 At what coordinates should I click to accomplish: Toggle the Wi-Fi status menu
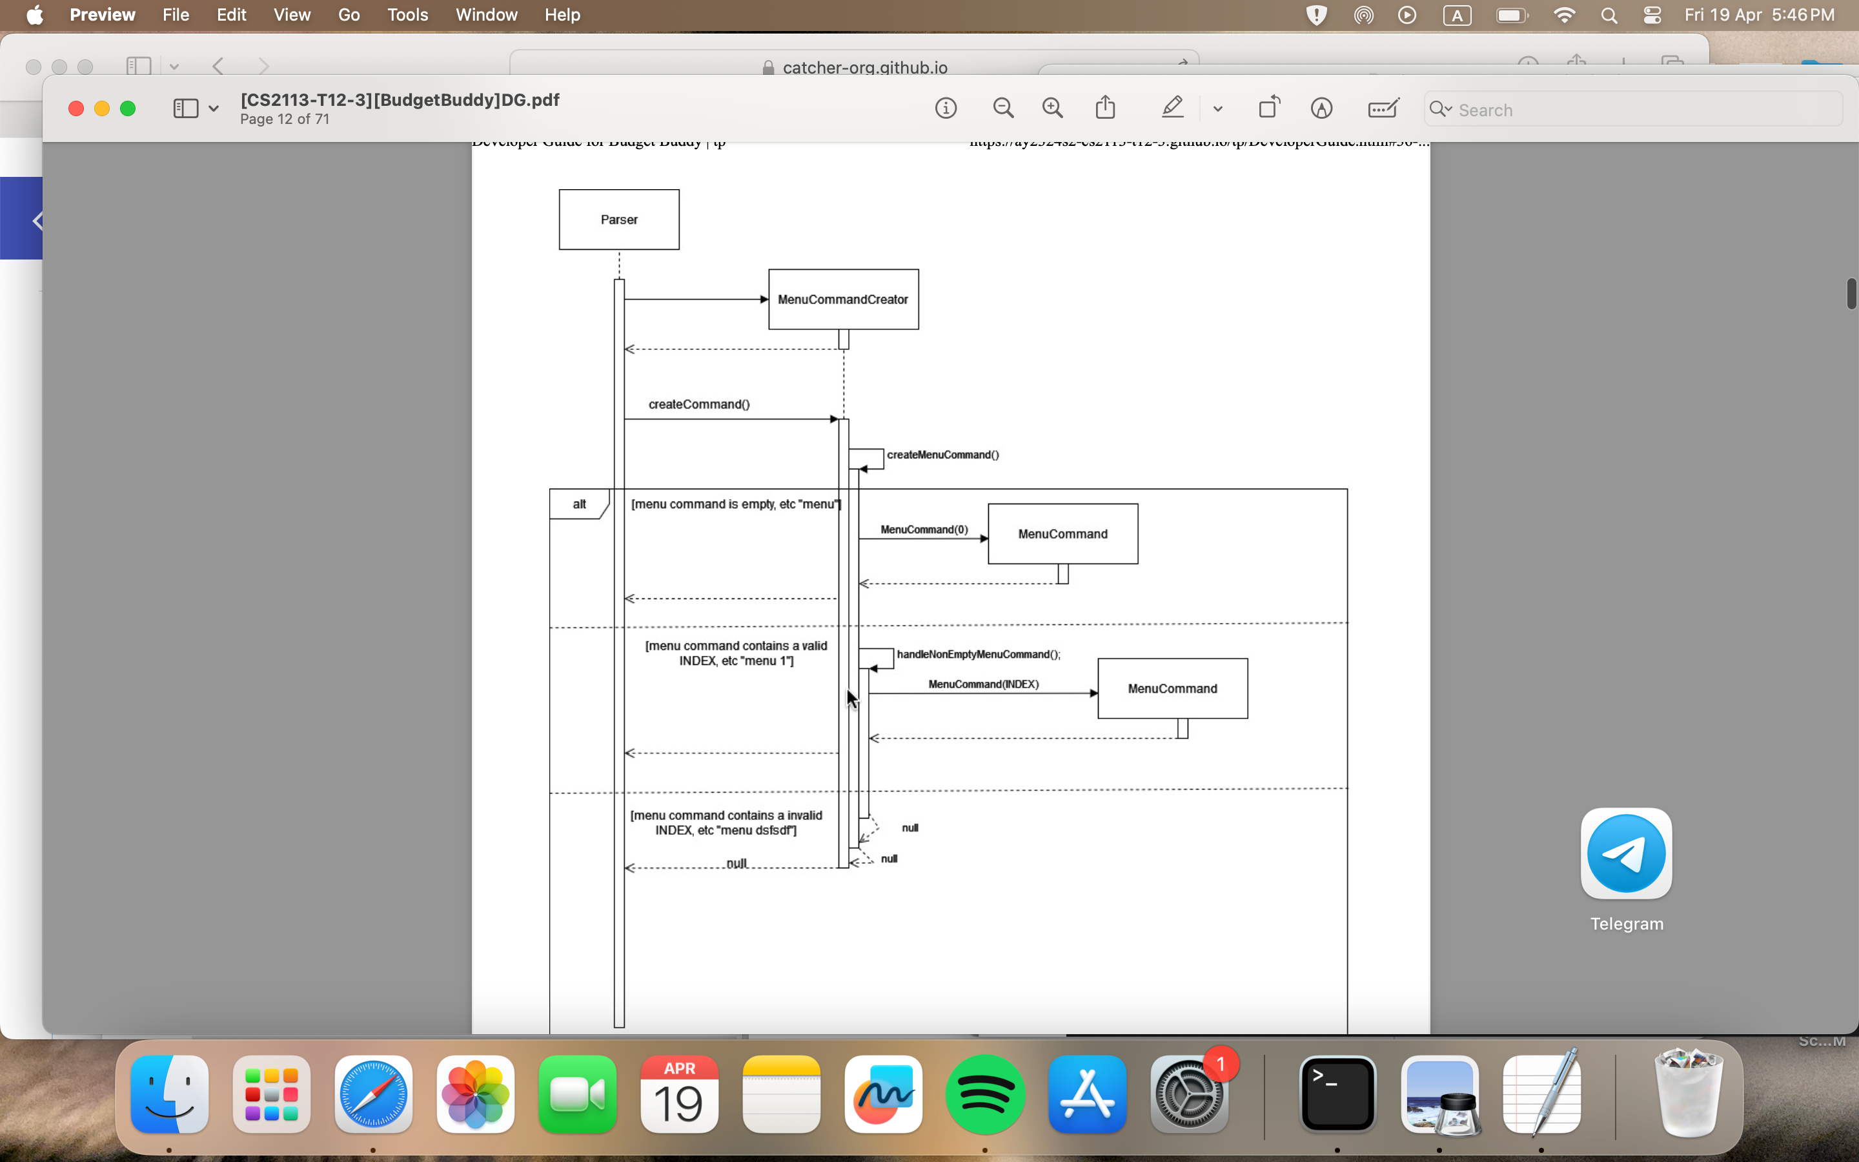pyautogui.click(x=1564, y=15)
